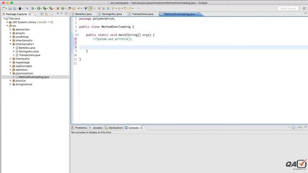The height and width of the screenshot is (173, 308).
Task: Select inheritanceEx package in tree
Action: [x=24, y=40]
